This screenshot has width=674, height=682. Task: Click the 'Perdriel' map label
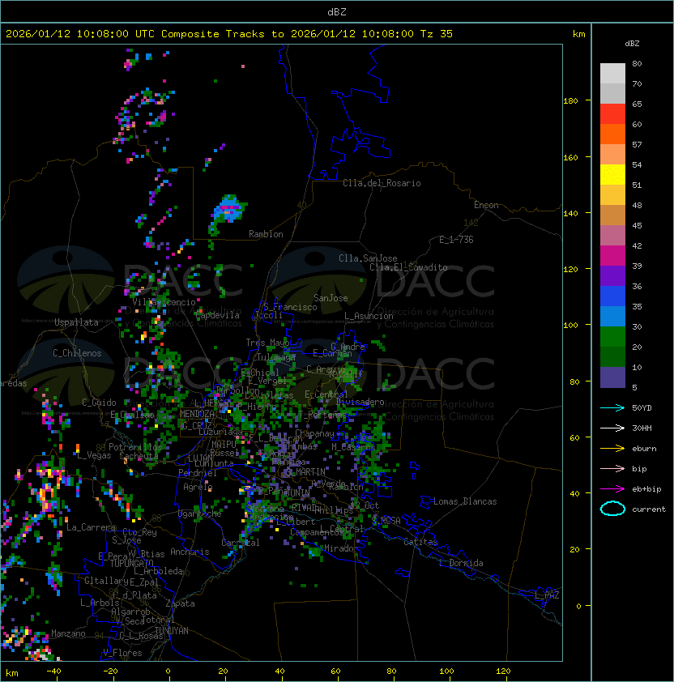click(x=198, y=473)
